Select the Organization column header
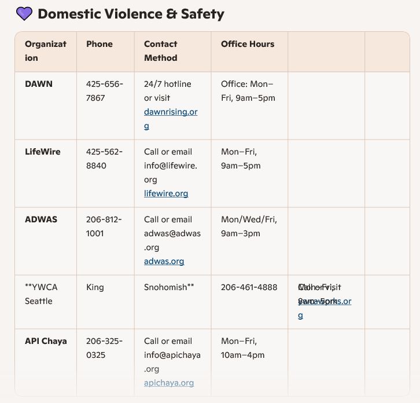 46,51
